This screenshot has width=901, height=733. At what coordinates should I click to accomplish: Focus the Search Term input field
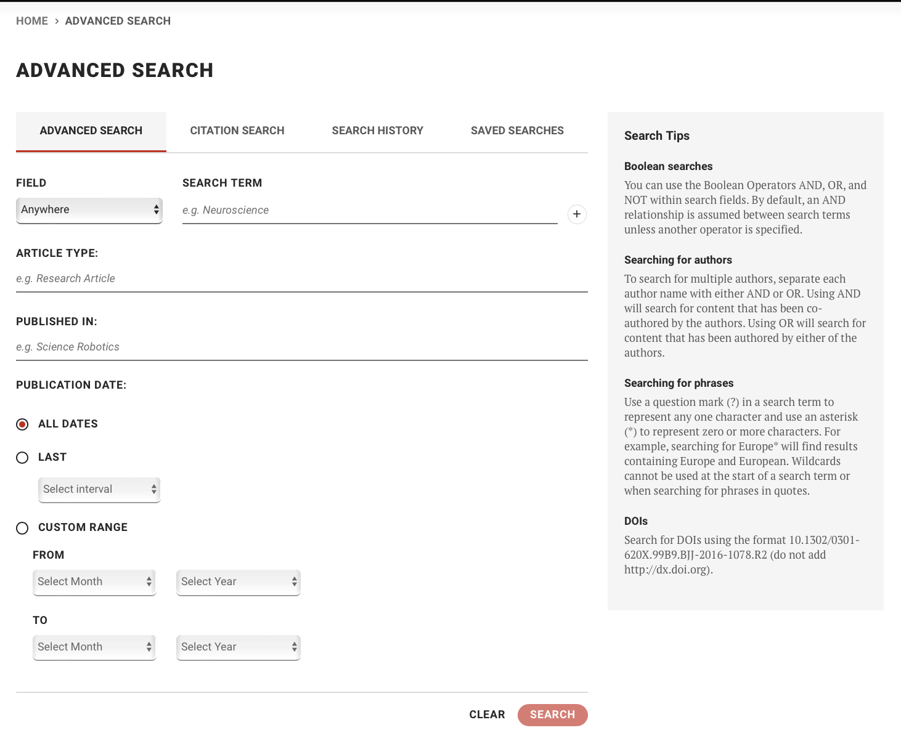(370, 211)
